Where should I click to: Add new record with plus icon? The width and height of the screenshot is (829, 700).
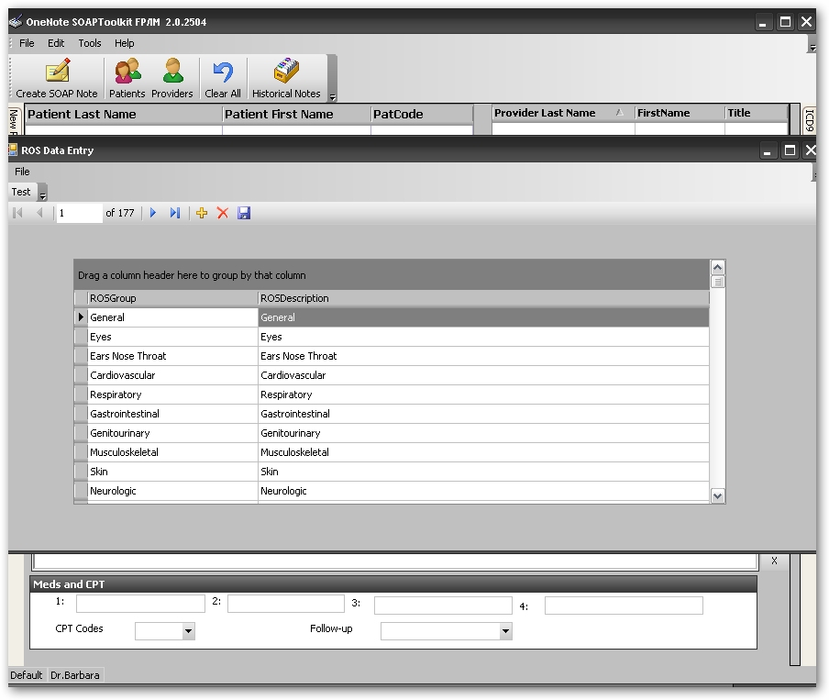pos(202,213)
